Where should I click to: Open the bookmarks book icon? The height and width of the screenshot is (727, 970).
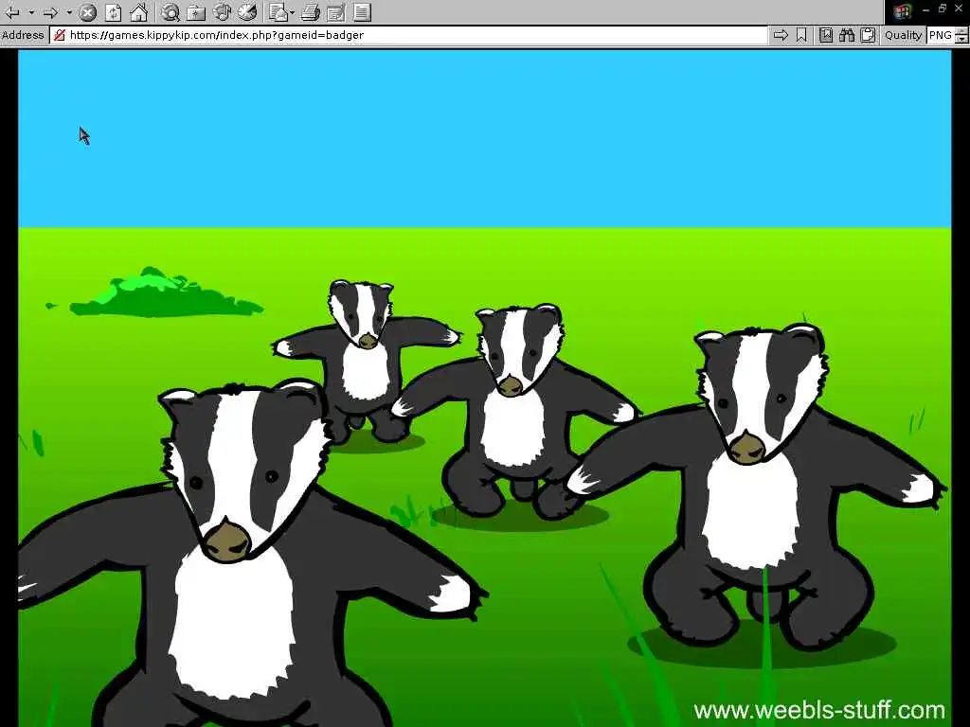pos(826,35)
